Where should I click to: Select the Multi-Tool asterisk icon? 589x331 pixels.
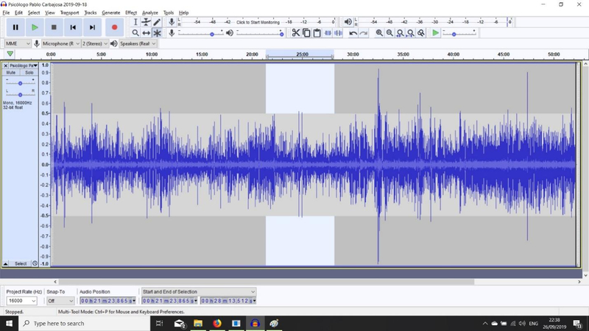coord(157,33)
